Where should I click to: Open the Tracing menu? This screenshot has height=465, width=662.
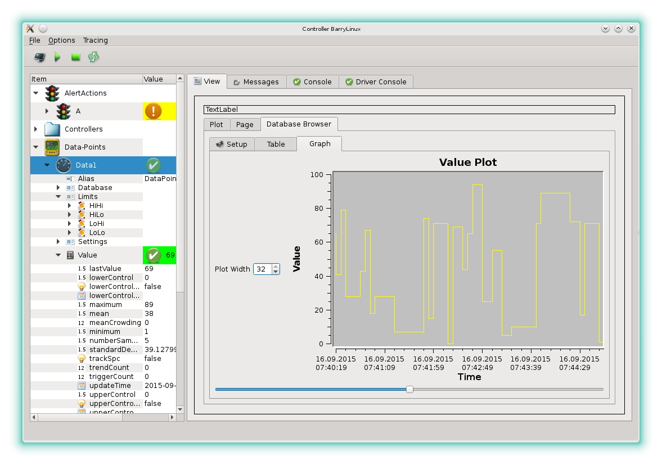coord(96,40)
